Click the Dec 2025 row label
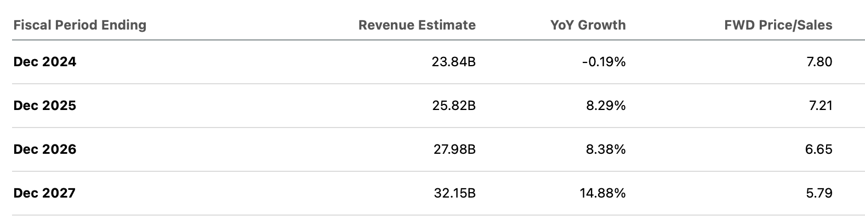This screenshot has width=865, height=220. point(45,106)
